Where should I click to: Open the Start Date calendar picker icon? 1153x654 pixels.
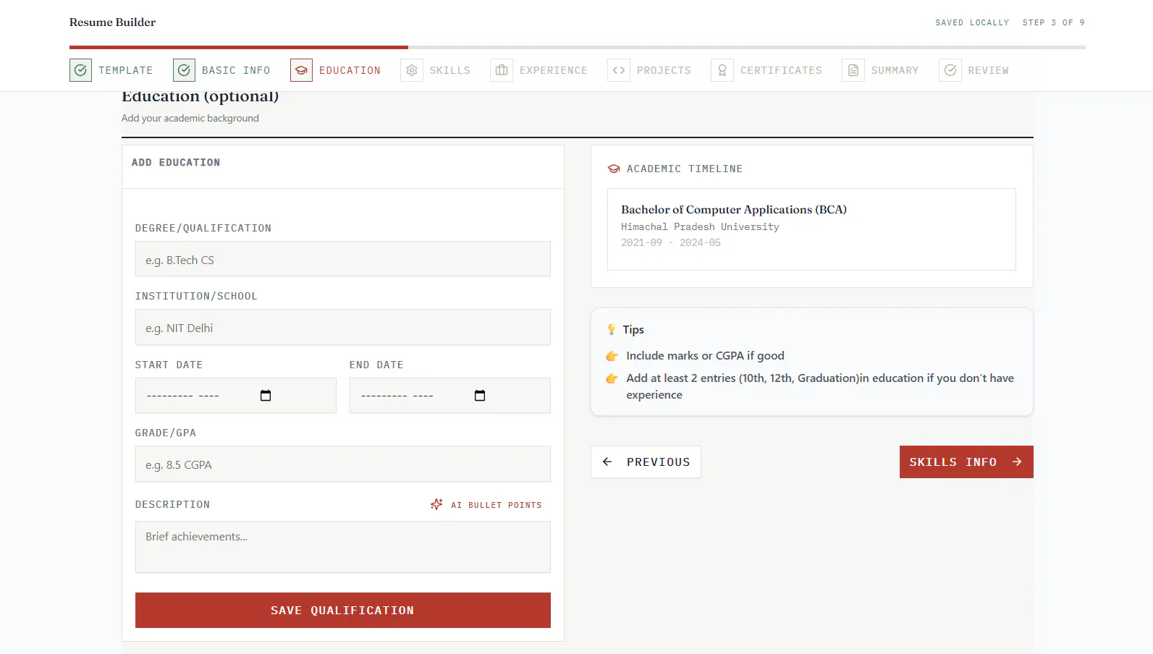coord(266,396)
